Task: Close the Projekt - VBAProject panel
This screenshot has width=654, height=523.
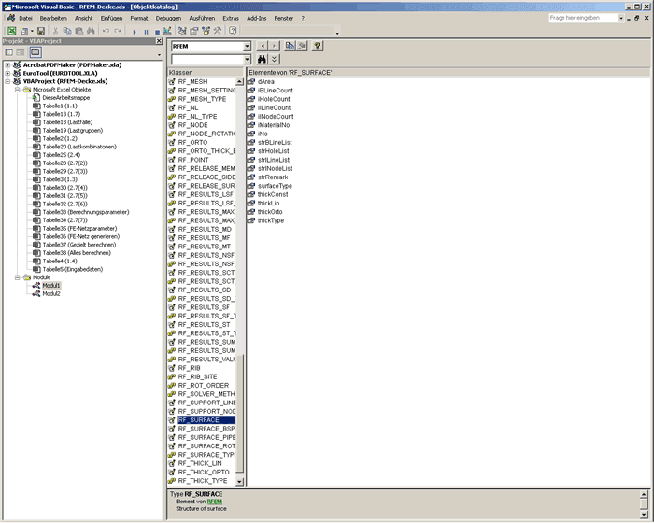Action: (x=159, y=41)
